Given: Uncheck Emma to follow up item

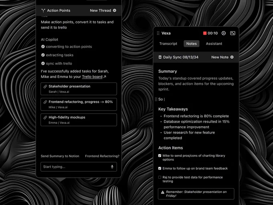Looking at the screenshot, I should click(x=160, y=168).
